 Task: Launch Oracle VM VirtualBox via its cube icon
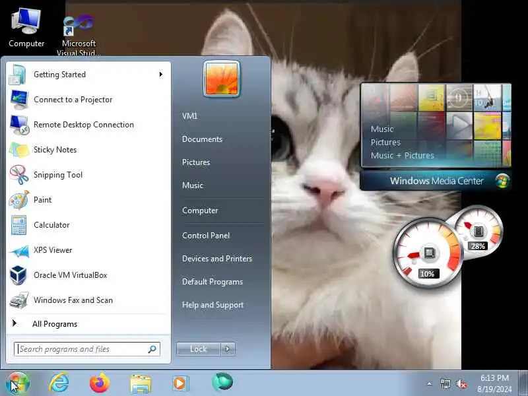click(x=18, y=275)
